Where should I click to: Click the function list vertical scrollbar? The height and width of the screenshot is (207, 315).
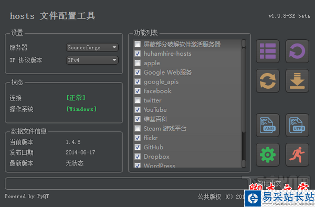[x=244, y=90]
